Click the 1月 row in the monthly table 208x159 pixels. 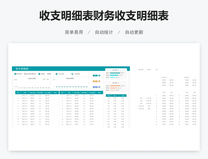click(x=116, y=98)
